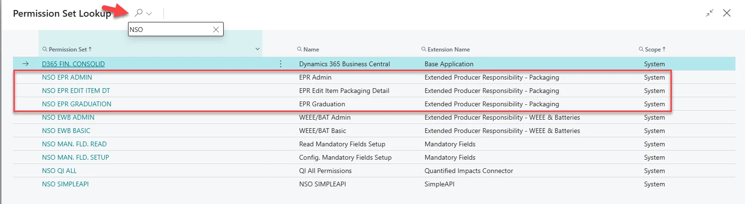The image size is (745, 204).
Task: Open the dropdown chevron beside search icon
Action: pyautogui.click(x=149, y=14)
